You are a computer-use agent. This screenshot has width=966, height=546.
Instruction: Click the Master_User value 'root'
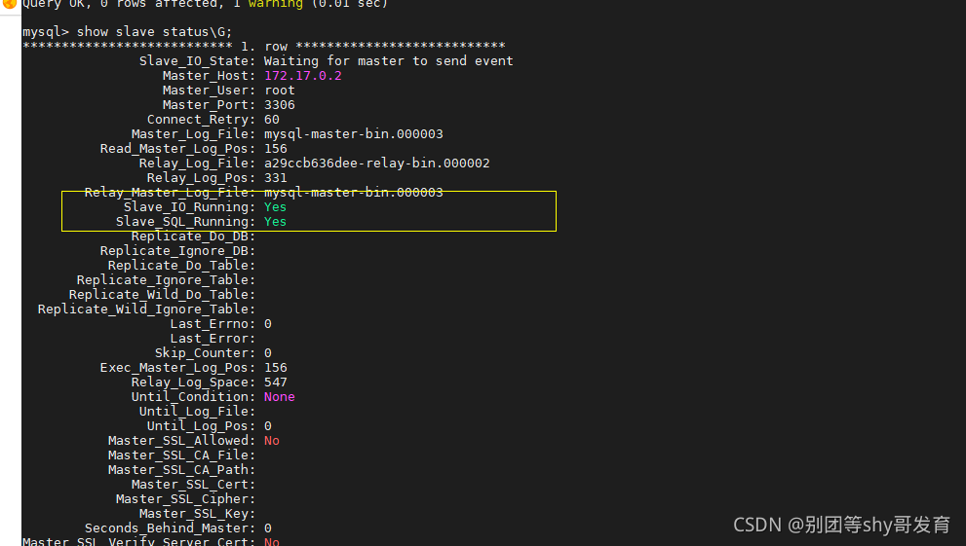pos(279,91)
